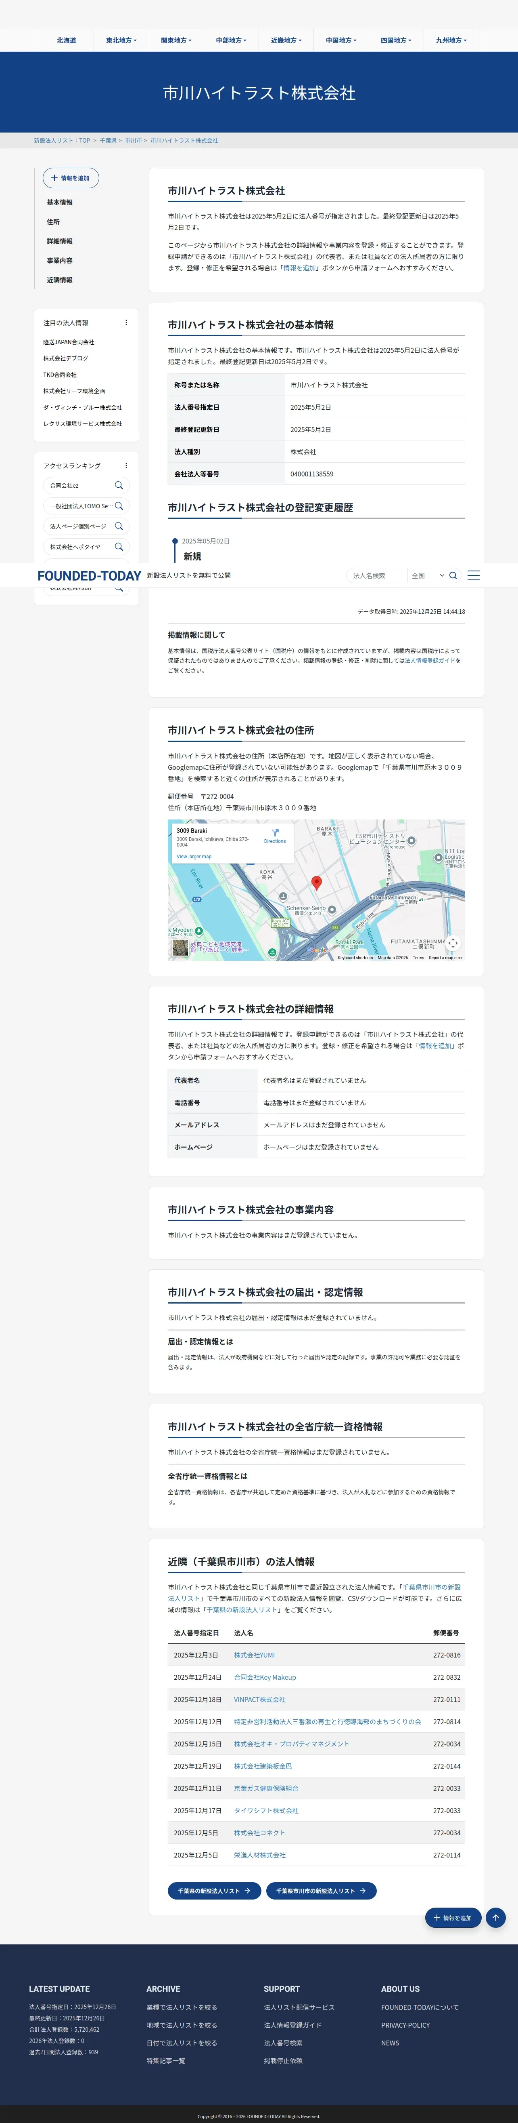Click the scroll-to-top arrow button
This screenshot has height=2123, width=518.
(496, 1918)
